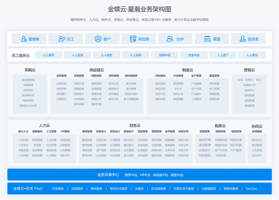Select 物联网服务 in the PaaS bar
The height and width of the screenshot is (200, 279).
(231, 188)
